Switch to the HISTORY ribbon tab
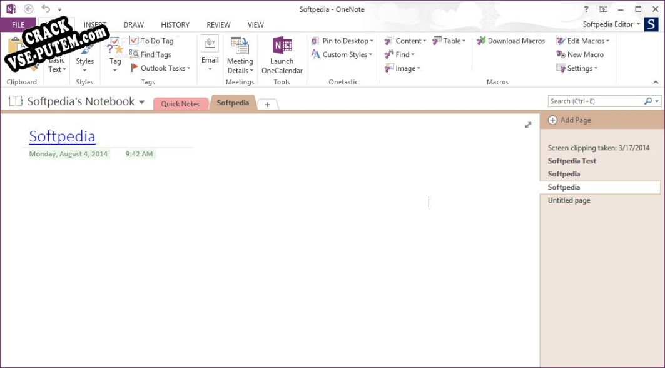Screen dimensions: 665x368 [175, 24]
